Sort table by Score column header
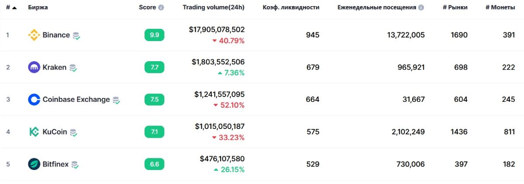 coord(147,7)
